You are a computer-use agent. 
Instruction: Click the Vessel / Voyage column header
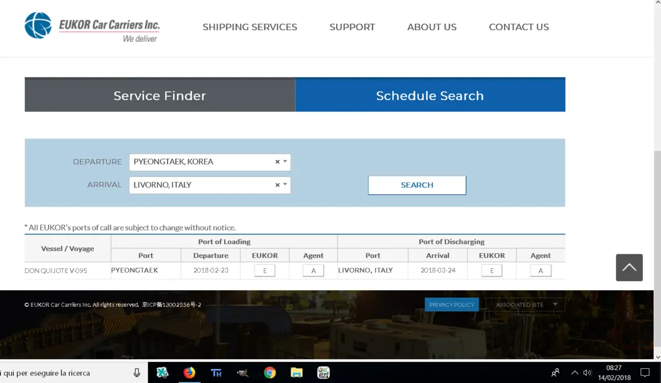pos(68,248)
